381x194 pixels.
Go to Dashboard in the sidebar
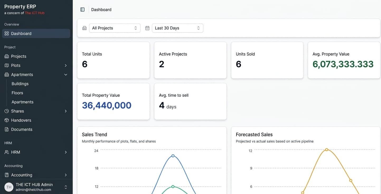[36, 33]
